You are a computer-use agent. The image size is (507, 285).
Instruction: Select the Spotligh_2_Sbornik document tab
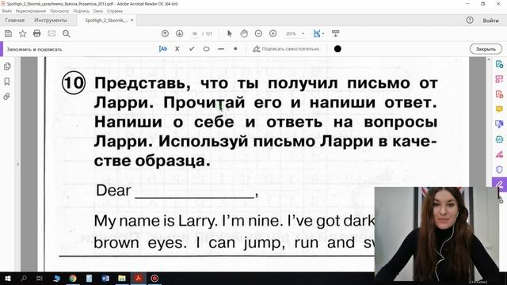[x=106, y=21]
